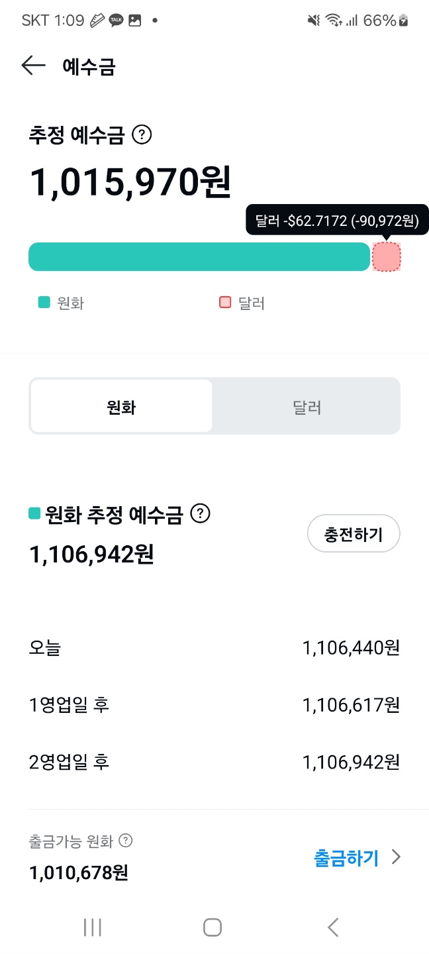The image size is (429, 954).
Task: Tap the green 원화 legend square
Action: click(44, 303)
